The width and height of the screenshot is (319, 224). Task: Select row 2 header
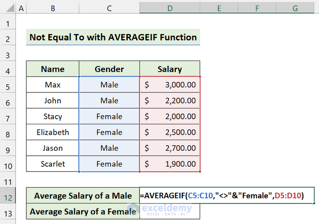[8, 37]
